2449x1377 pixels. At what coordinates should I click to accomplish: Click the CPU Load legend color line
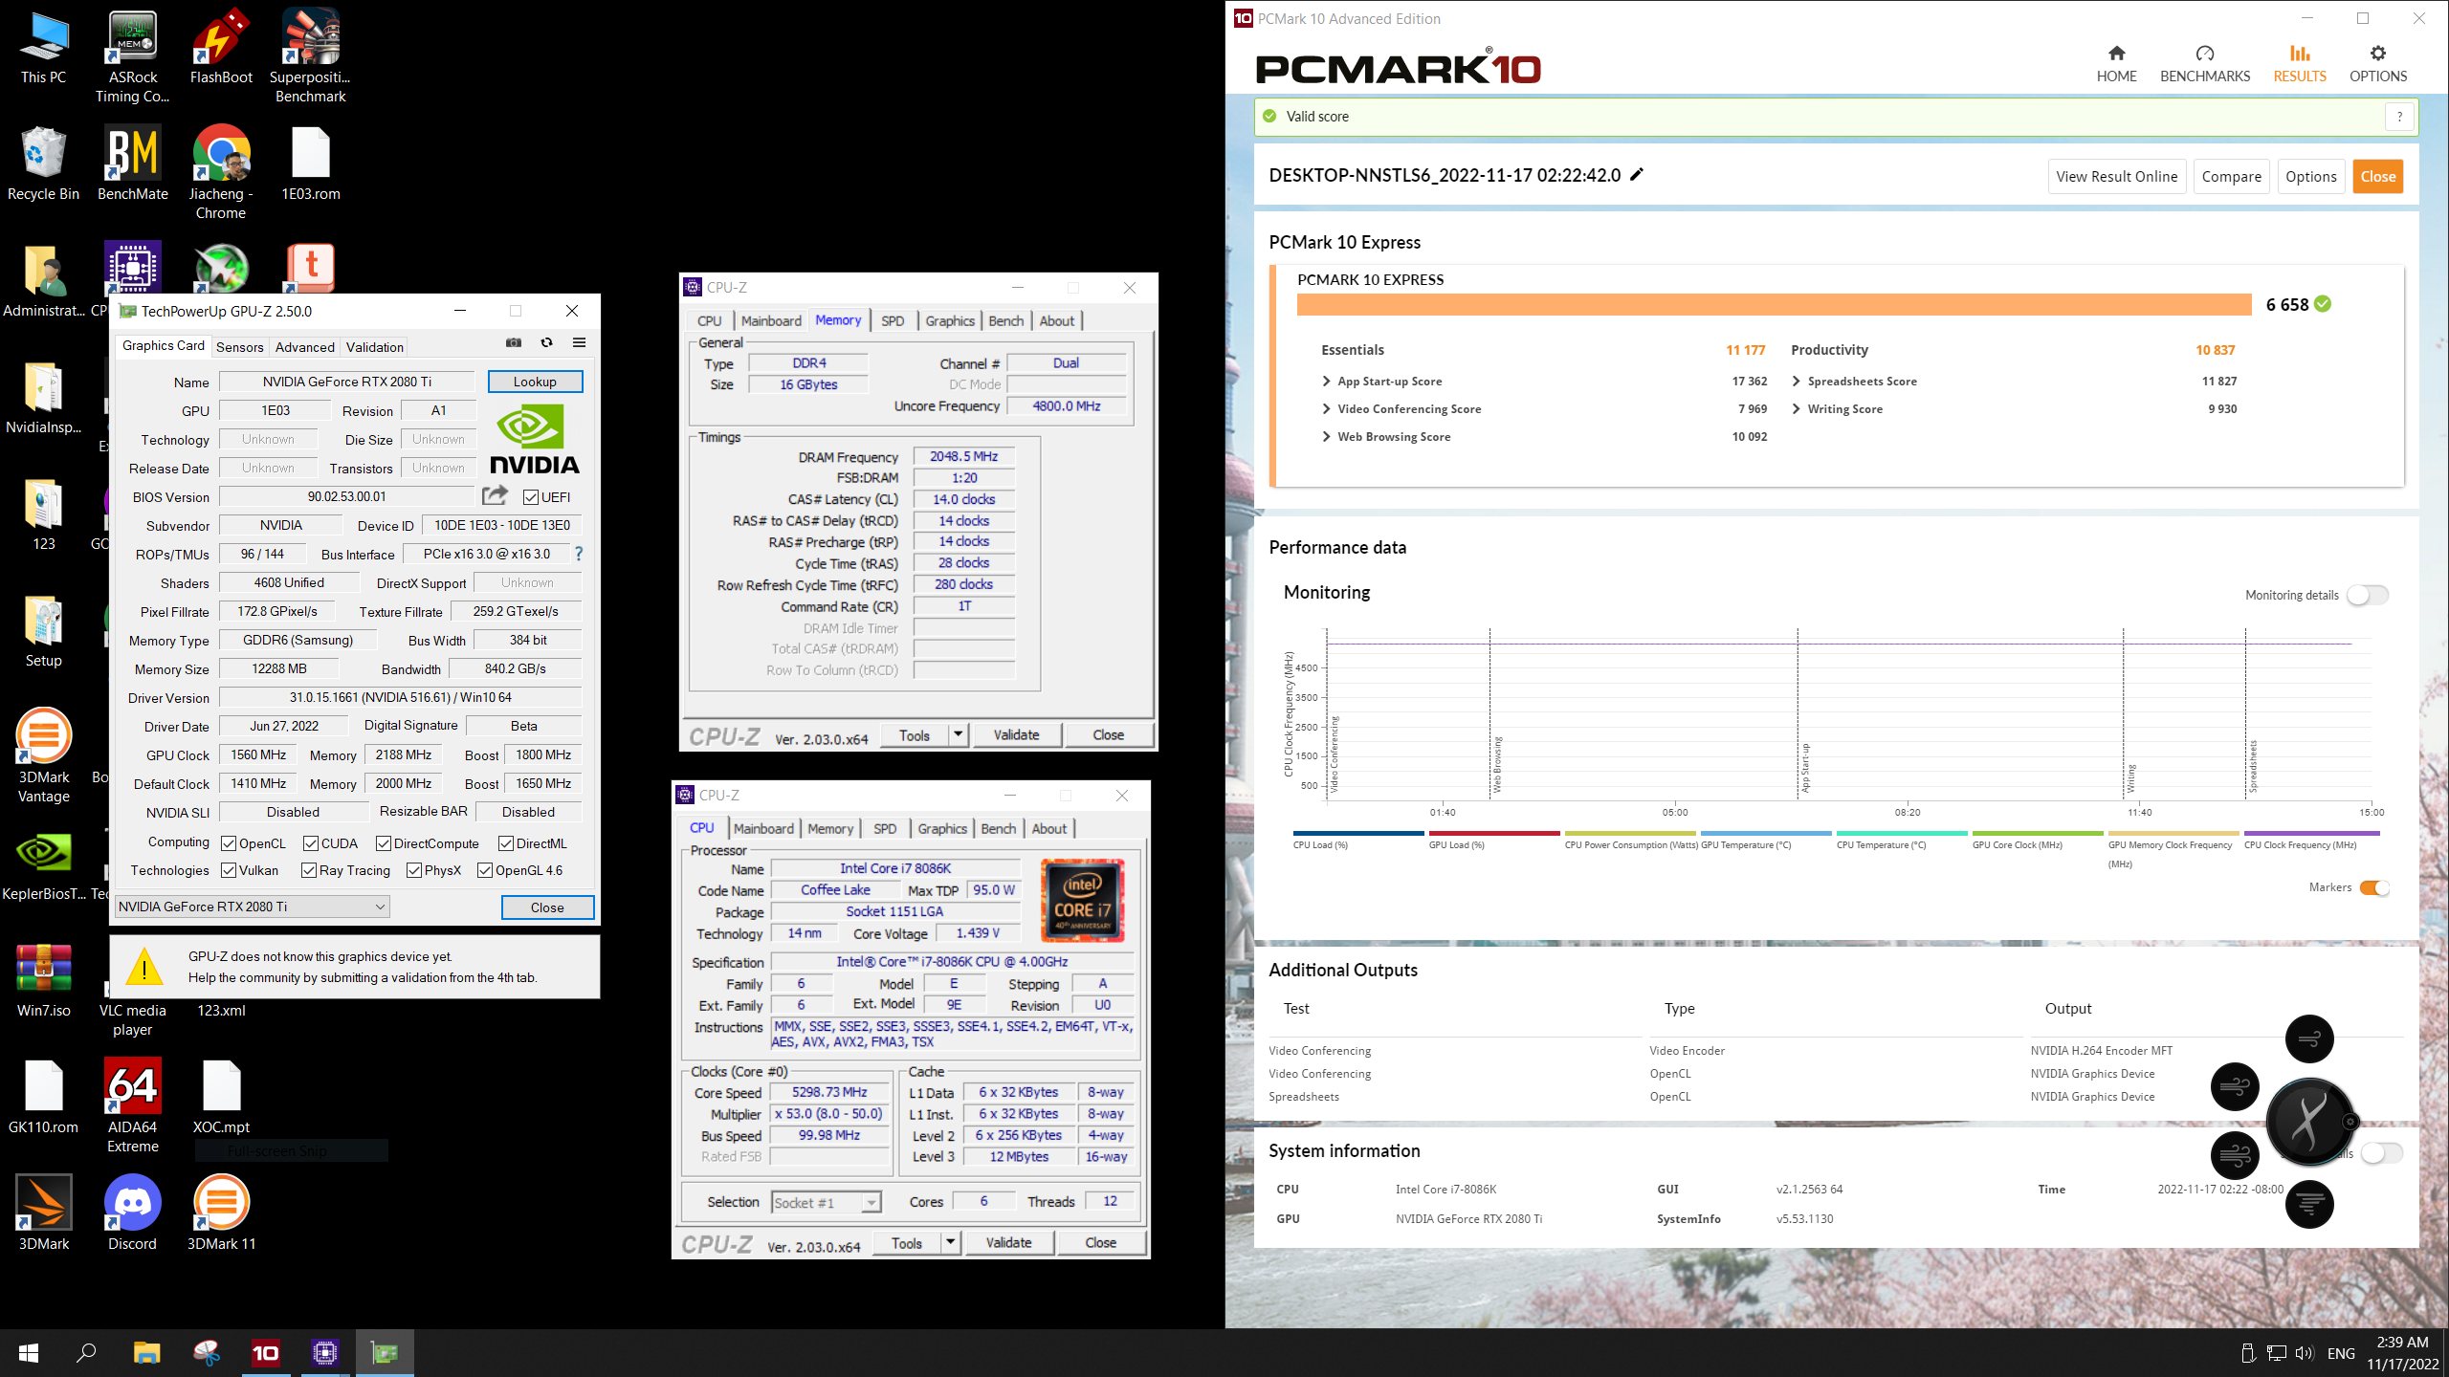pos(1358,834)
